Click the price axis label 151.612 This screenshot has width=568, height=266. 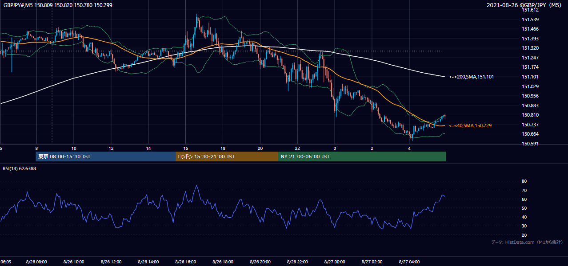[x=530, y=10]
